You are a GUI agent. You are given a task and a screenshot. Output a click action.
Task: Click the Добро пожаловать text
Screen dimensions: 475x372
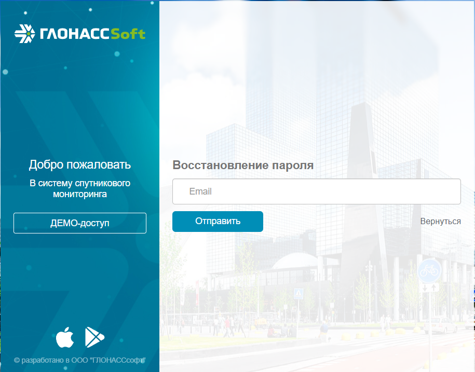[x=80, y=164]
